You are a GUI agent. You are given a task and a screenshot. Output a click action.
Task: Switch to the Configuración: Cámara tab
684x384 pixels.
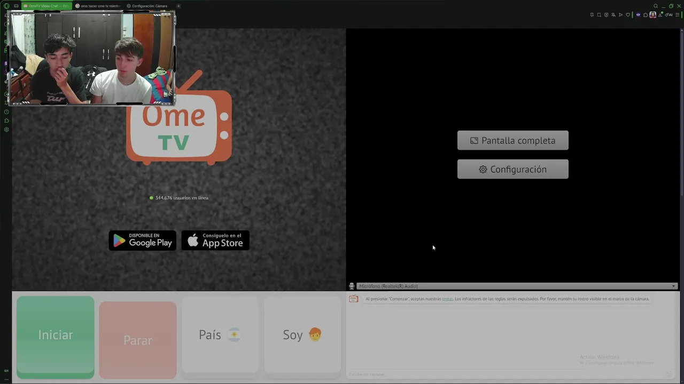[147, 6]
